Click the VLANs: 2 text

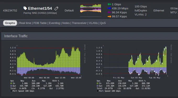point(141,14)
